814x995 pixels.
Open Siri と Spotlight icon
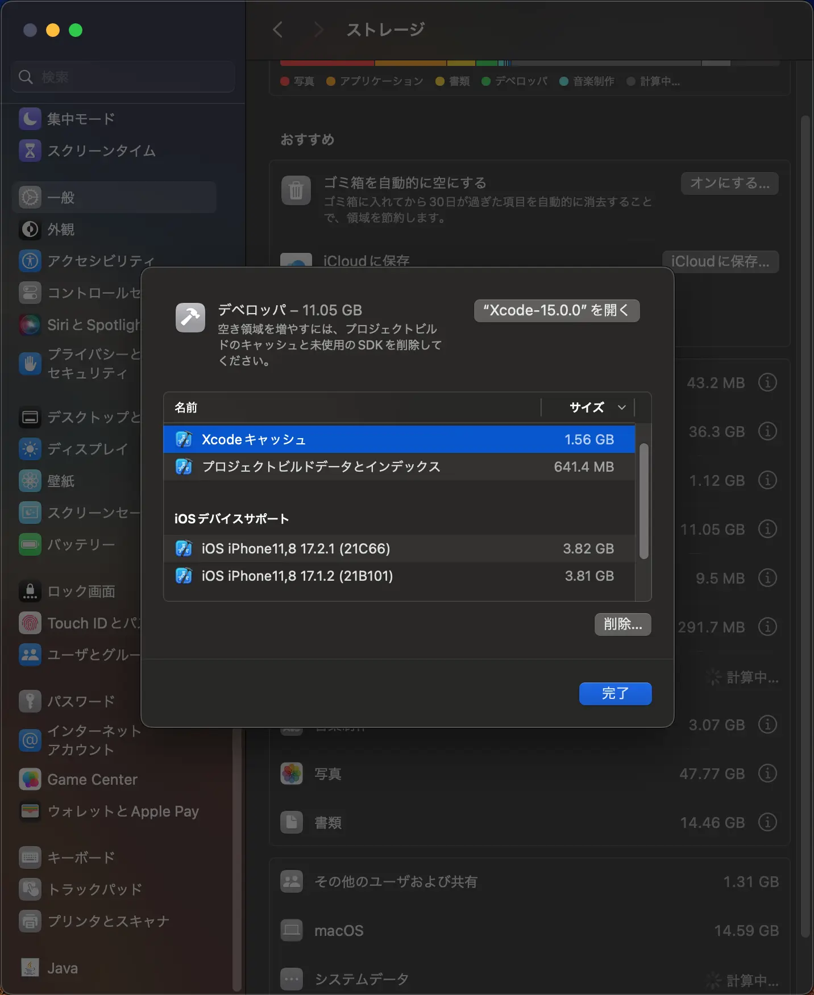(30, 324)
